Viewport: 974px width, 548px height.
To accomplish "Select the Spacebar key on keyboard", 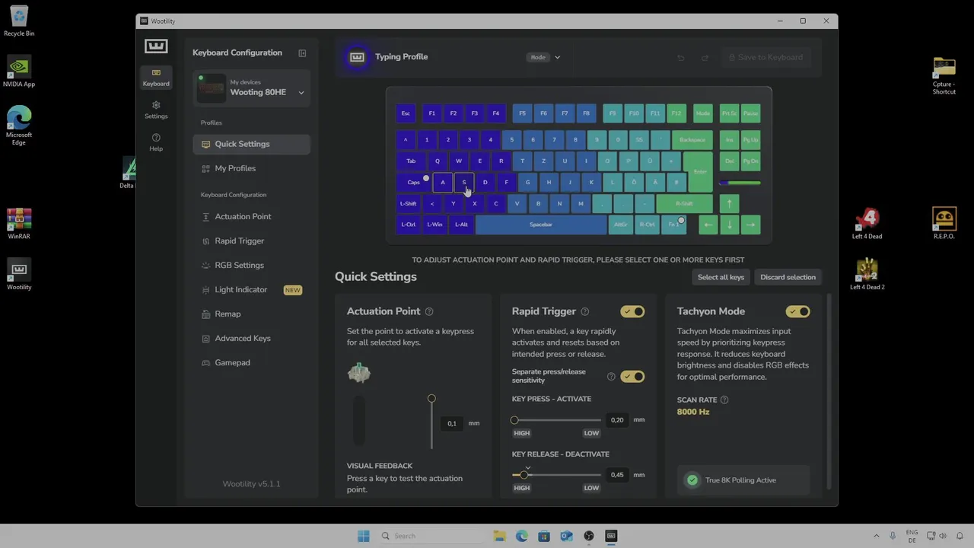I will (x=541, y=225).
